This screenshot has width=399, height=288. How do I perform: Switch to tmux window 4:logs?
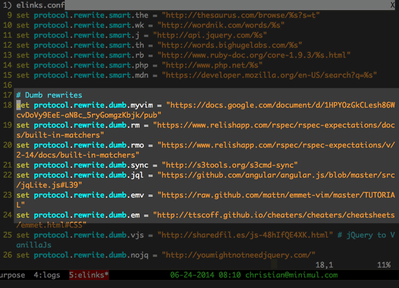pyautogui.click(x=47, y=275)
